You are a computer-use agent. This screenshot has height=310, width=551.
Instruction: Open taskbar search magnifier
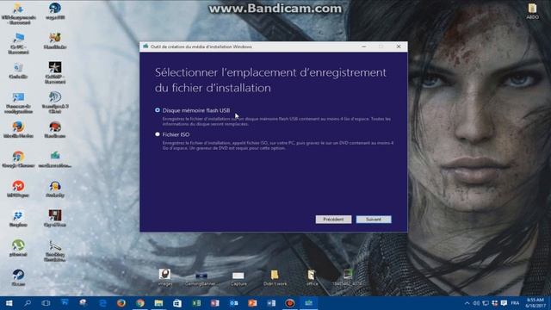[28, 303]
